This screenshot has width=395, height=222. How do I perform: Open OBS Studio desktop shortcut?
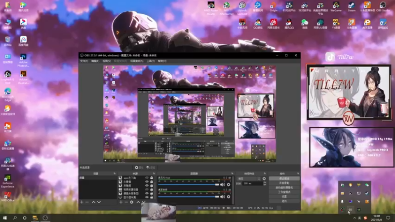pyautogui.click(x=383, y=7)
